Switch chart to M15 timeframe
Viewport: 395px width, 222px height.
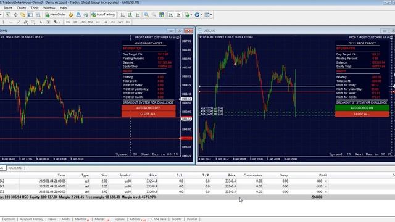[83, 22]
